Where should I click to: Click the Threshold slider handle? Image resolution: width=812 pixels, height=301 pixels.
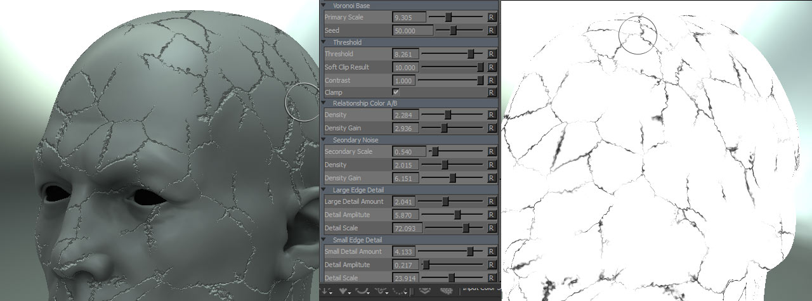[x=471, y=54]
